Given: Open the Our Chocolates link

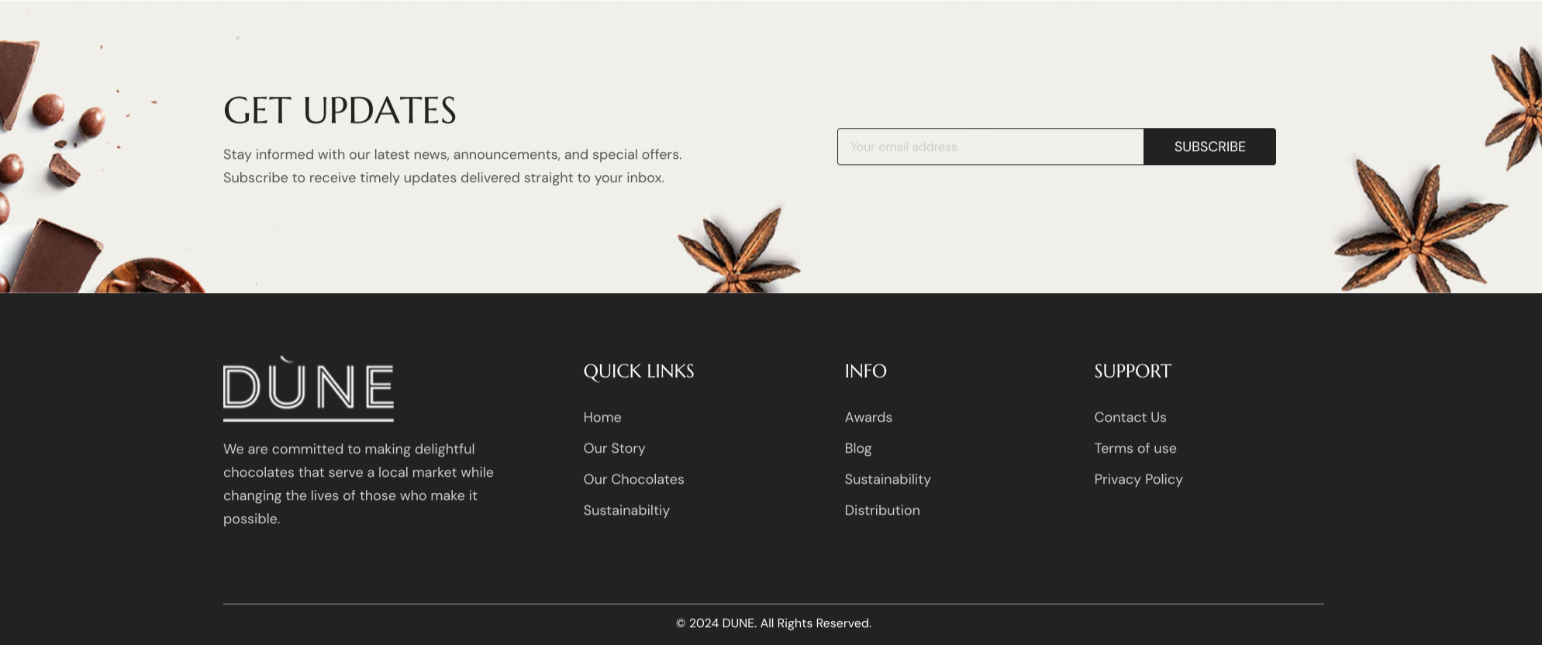Looking at the screenshot, I should [x=633, y=479].
